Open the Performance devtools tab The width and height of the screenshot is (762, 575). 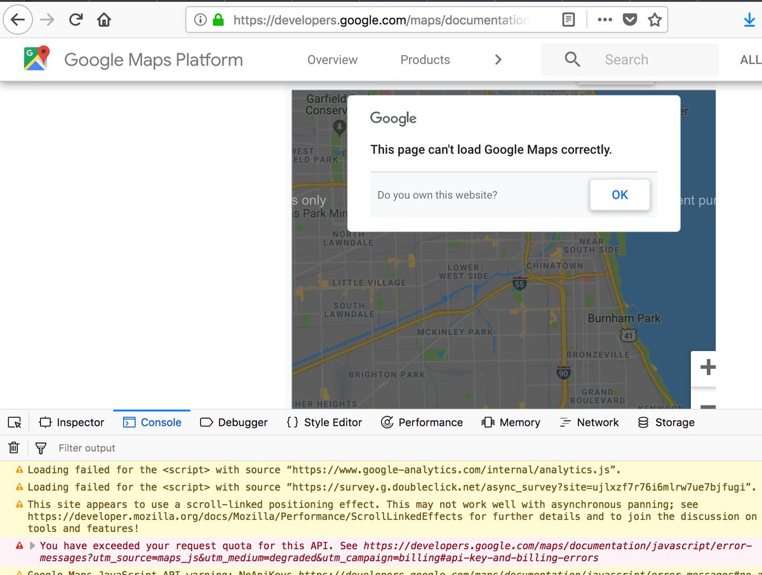coord(422,423)
